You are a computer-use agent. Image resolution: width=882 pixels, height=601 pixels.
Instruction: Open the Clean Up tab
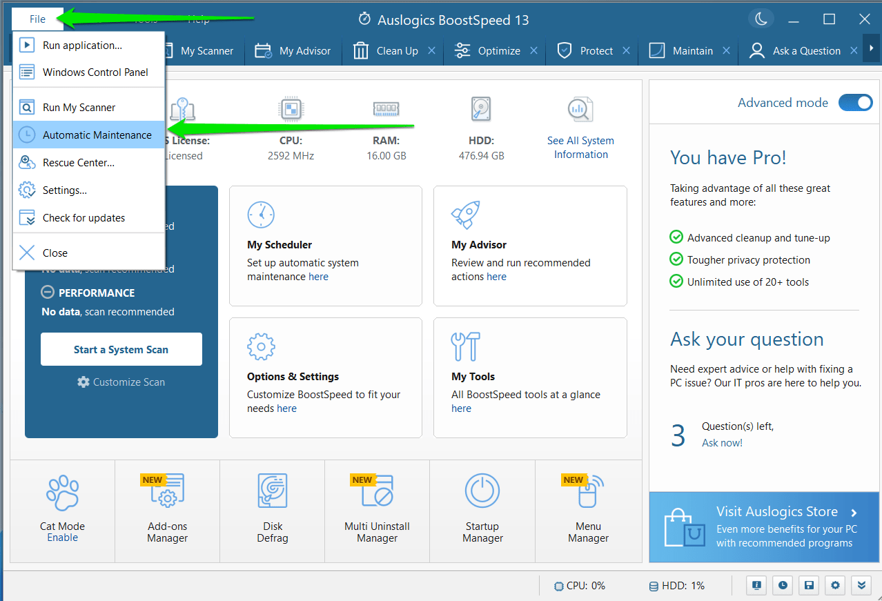coord(387,51)
